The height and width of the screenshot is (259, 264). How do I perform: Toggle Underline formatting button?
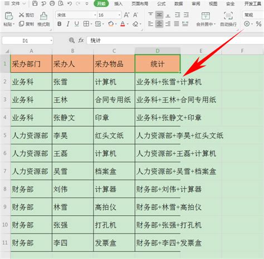coord(77,24)
